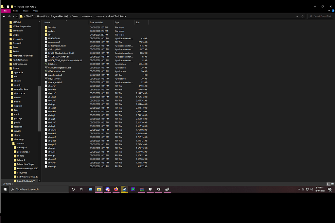Select the GFSDK_ShadowLib.win64.dll file

61,53
